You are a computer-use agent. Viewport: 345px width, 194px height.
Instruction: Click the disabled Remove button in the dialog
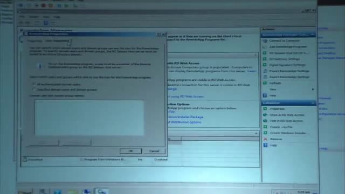(x=75, y=142)
